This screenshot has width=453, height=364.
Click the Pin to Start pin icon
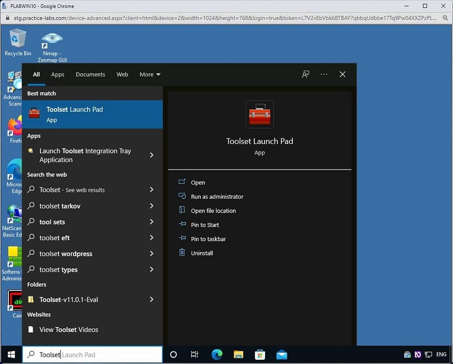(182, 224)
